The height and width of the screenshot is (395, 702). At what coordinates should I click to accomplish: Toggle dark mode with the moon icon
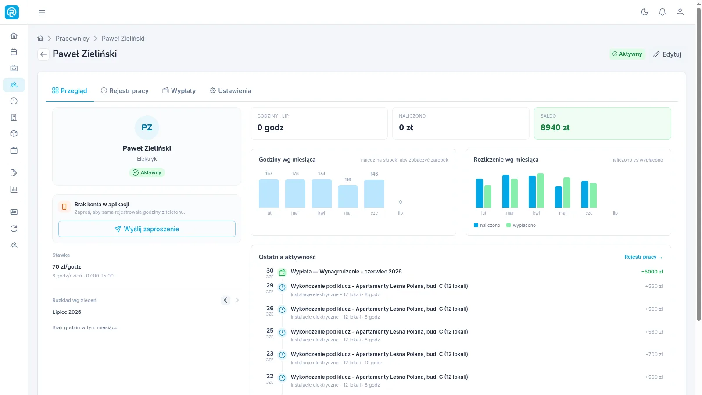pos(645,12)
